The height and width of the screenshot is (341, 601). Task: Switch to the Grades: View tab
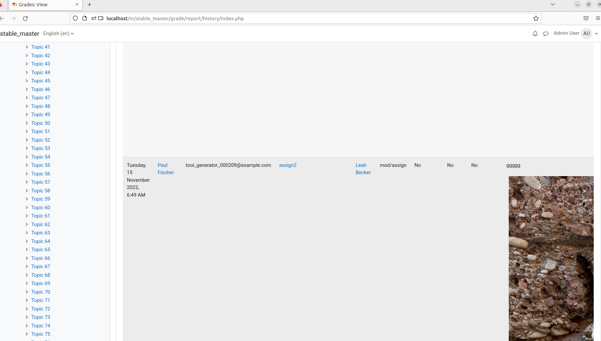(45, 5)
